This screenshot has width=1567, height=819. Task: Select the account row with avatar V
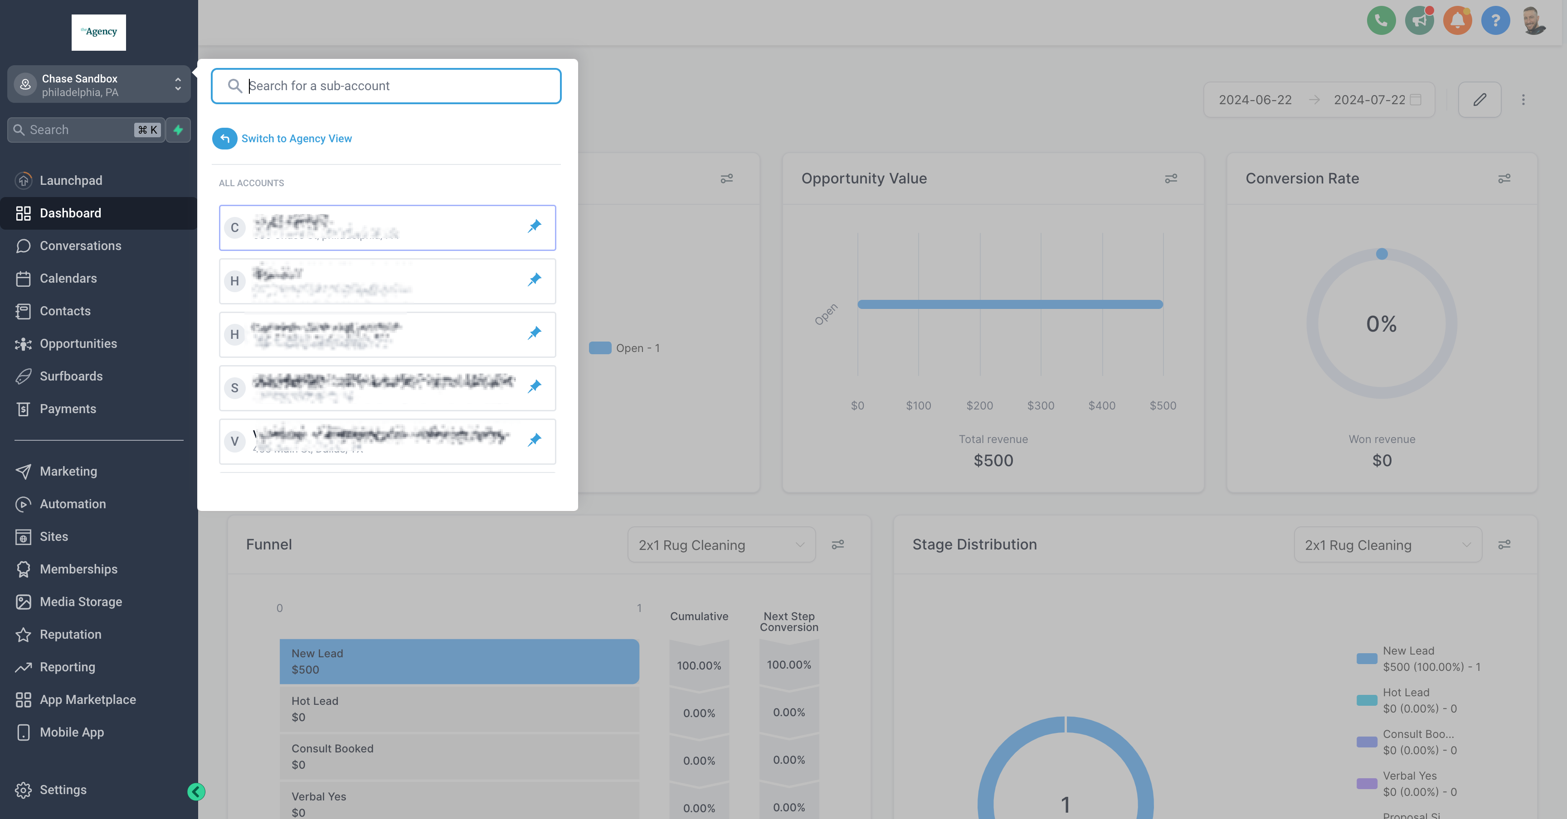388,442
